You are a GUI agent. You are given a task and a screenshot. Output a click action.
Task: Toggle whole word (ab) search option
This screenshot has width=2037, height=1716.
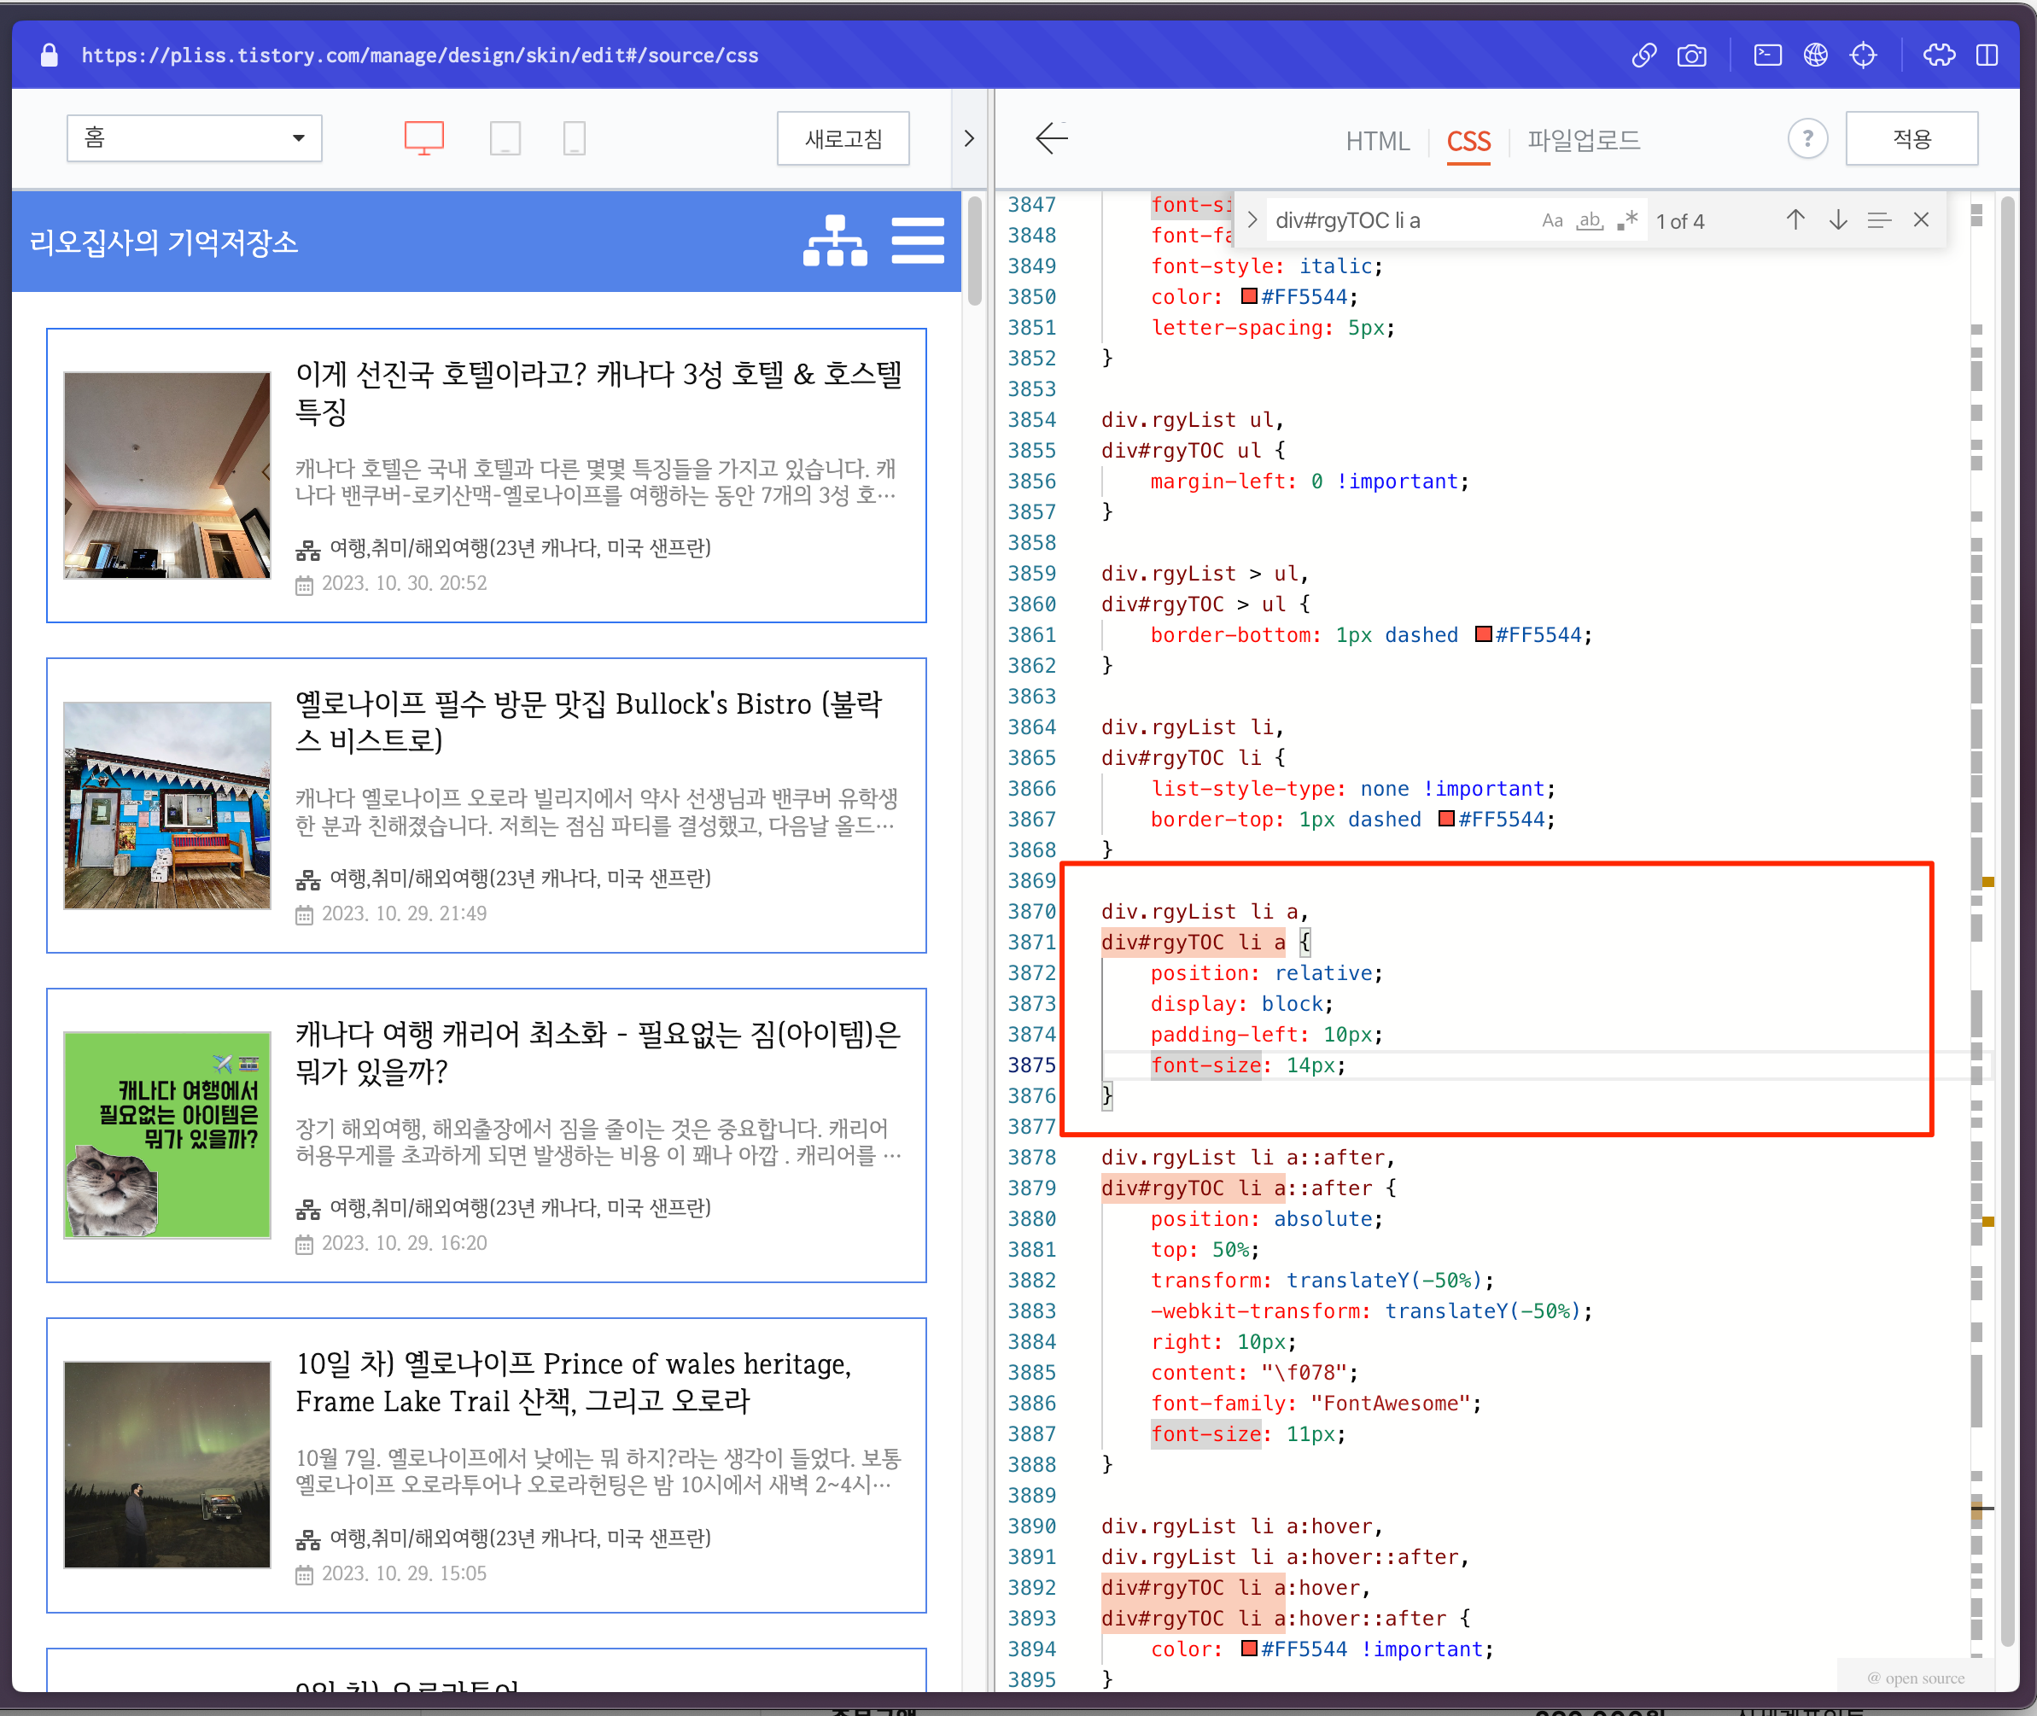[x=1590, y=220]
